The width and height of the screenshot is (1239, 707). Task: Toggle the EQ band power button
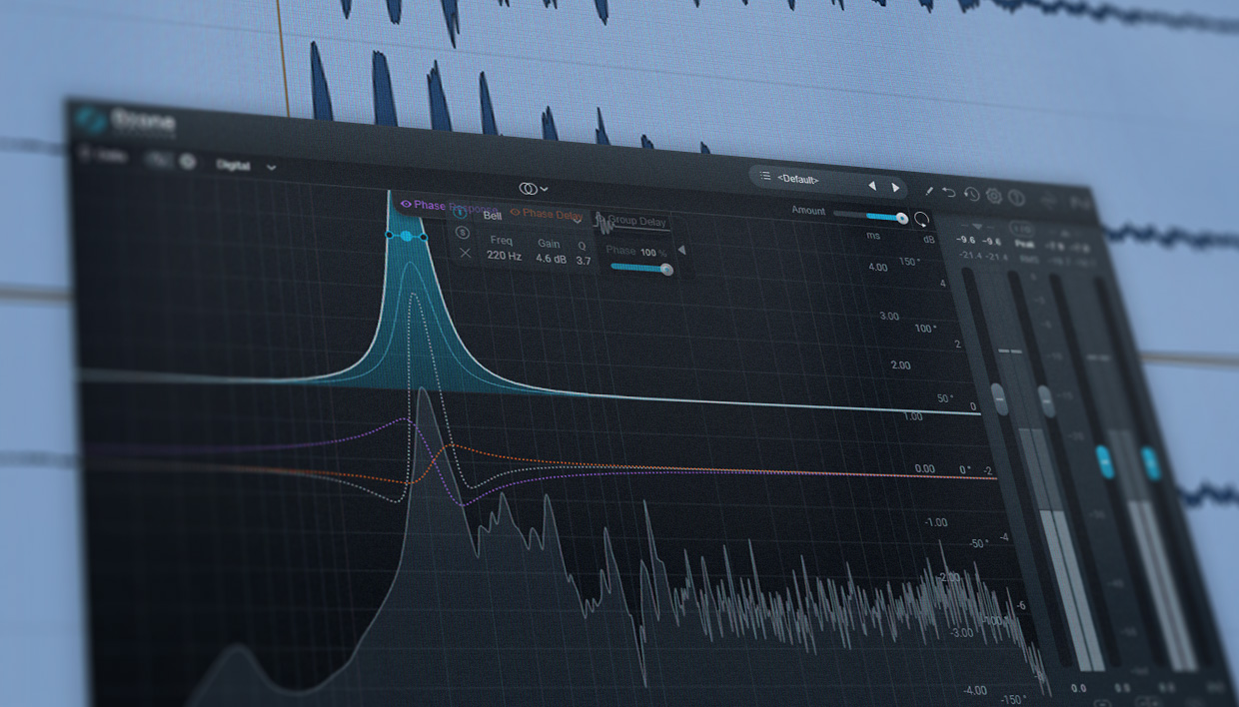[x=461, y=213]
